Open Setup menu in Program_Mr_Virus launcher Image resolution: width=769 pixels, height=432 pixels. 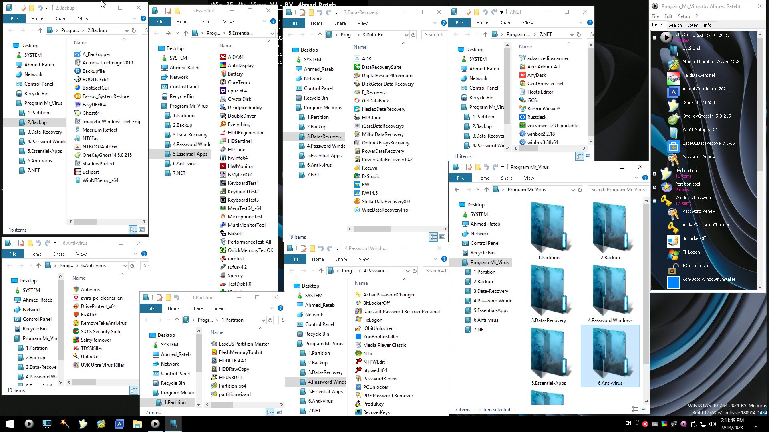684,16
